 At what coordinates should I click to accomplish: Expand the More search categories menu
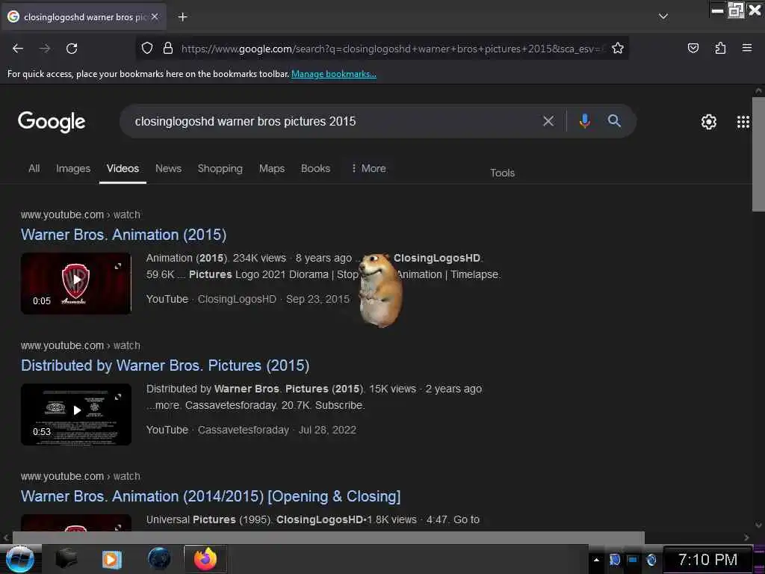(x=369, y=168)
